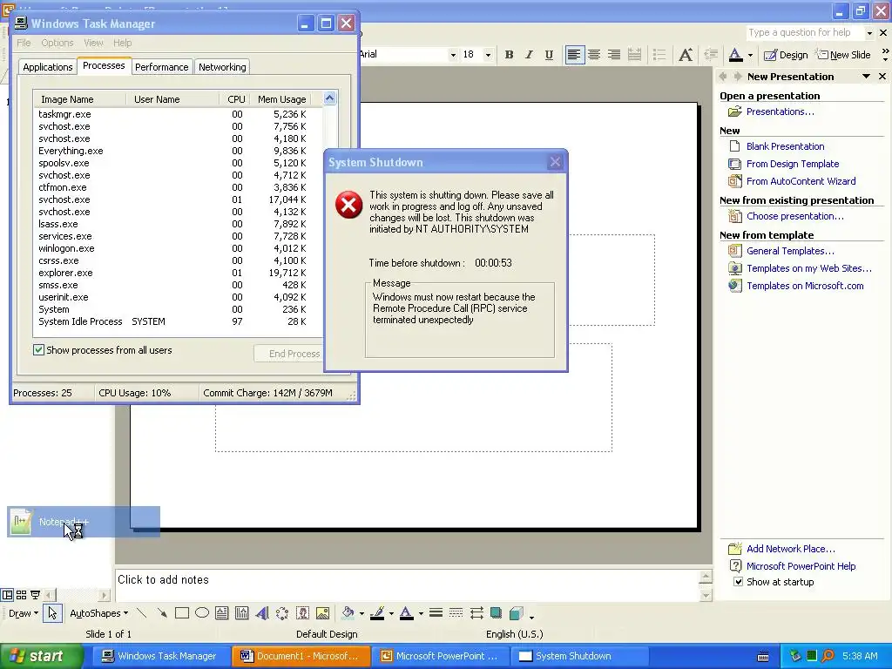Toggle Show at startup checkbox

pos(738,581)
